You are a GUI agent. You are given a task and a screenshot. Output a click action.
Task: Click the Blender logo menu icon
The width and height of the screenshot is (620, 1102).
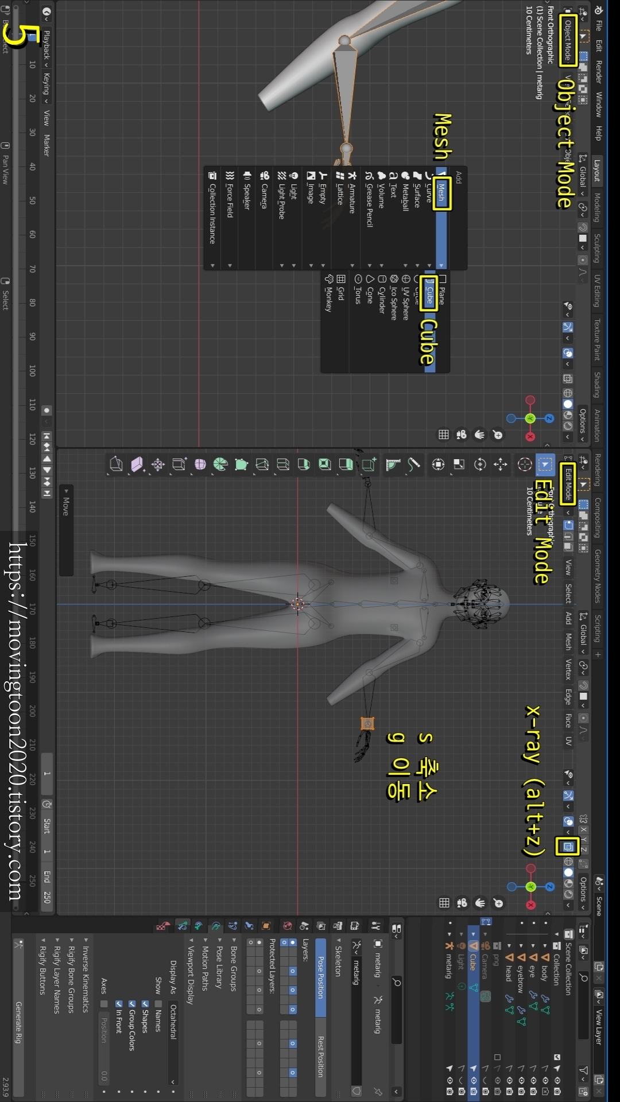pos(598,10)
